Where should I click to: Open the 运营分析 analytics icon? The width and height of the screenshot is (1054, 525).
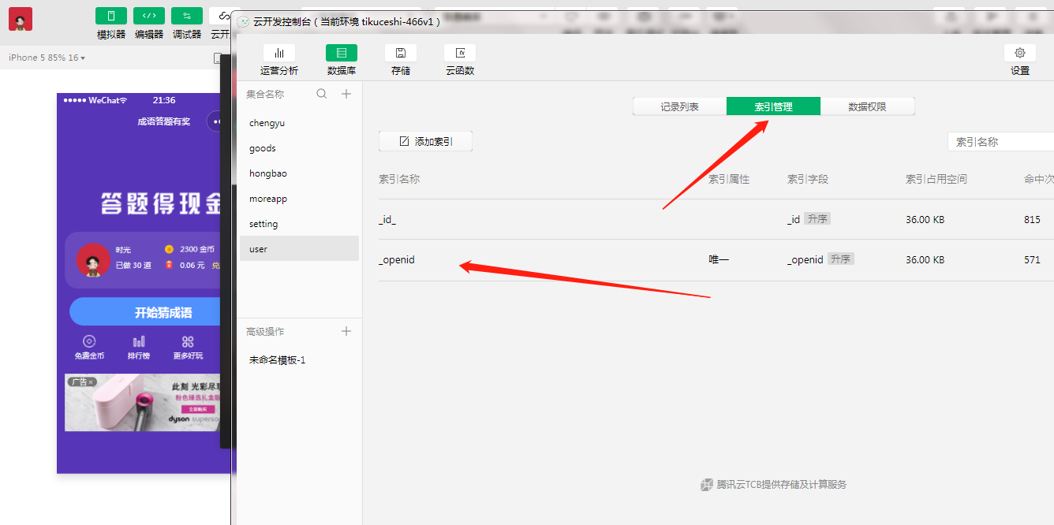[x=279, y=53]
